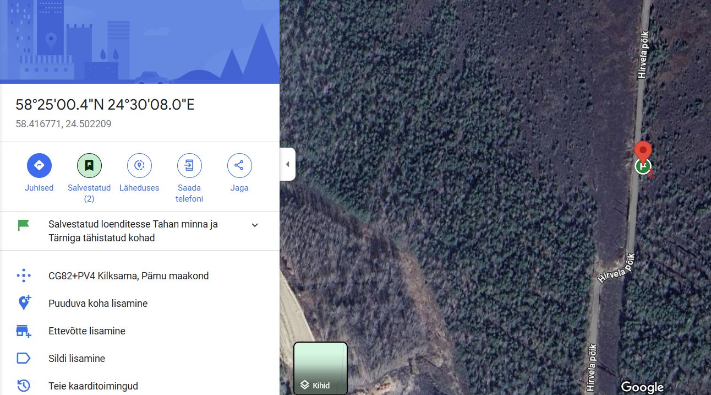Image resolution: width=711 pixels, height=395 pixels.
Task: Open directions with Juhised icon
Action: [x=39, y=165]
